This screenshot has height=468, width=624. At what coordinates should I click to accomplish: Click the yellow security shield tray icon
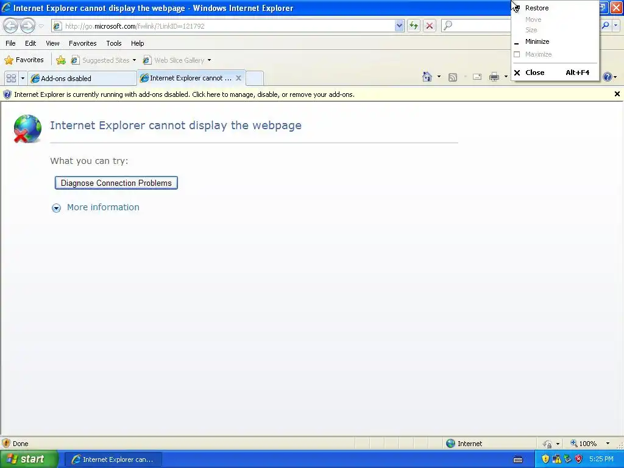pyautogui.click(x=545, y=459)
